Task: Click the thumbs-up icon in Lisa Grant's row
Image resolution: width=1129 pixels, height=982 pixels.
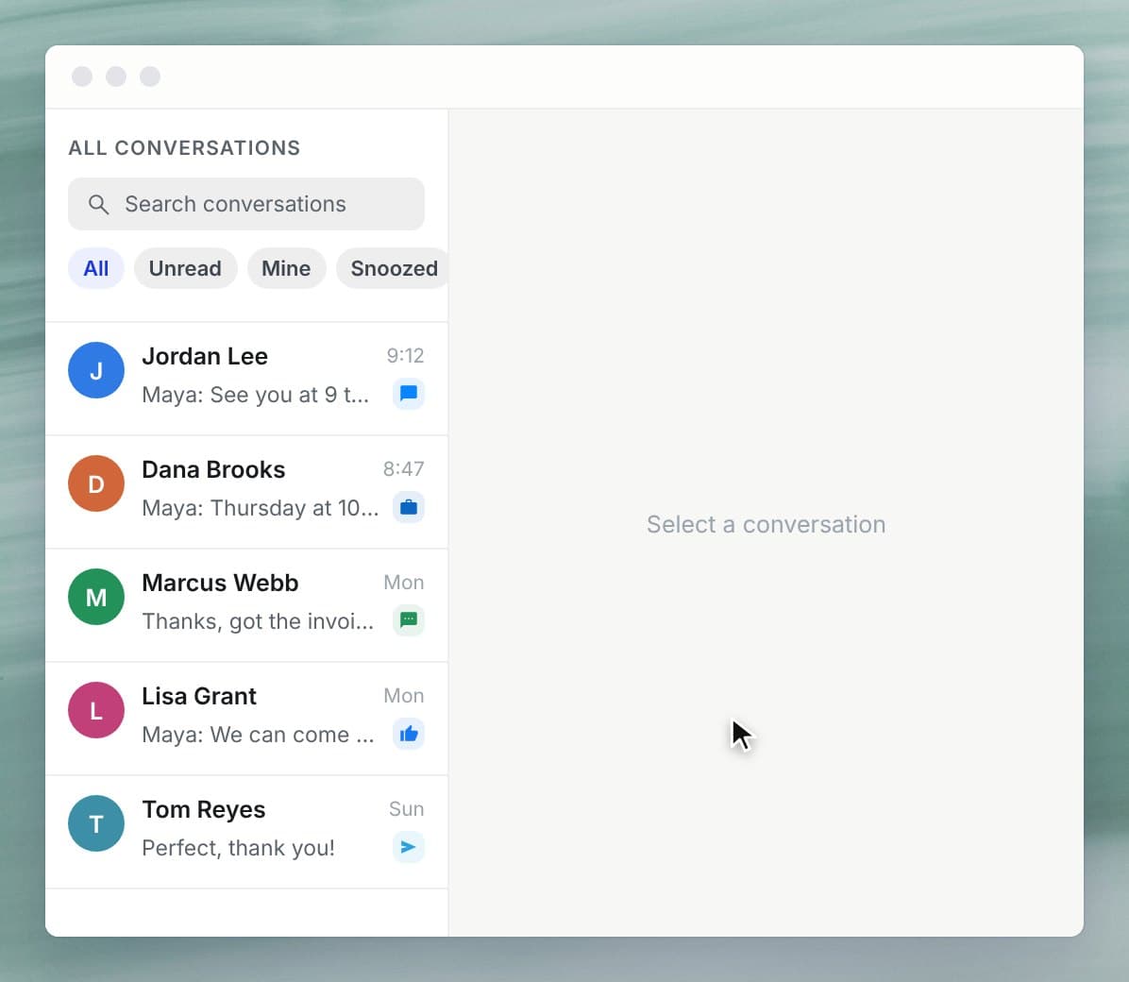Action: (x=408, y=735)
